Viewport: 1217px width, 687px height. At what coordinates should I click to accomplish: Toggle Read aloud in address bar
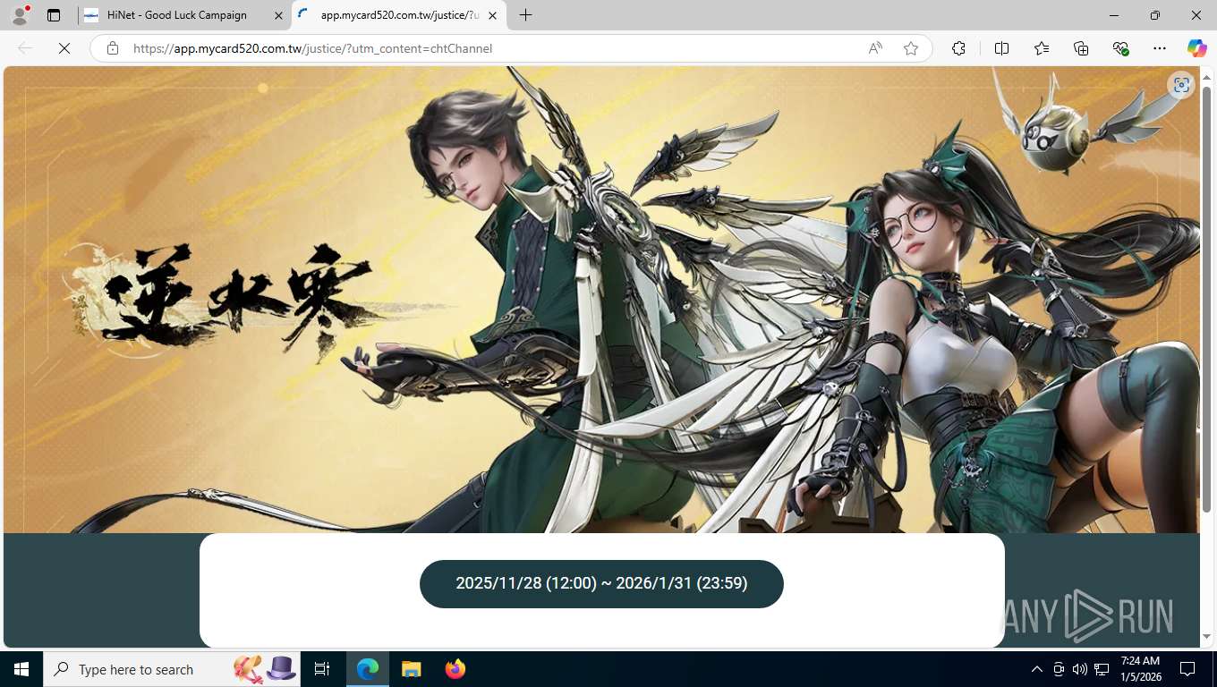tap(875, 48)
